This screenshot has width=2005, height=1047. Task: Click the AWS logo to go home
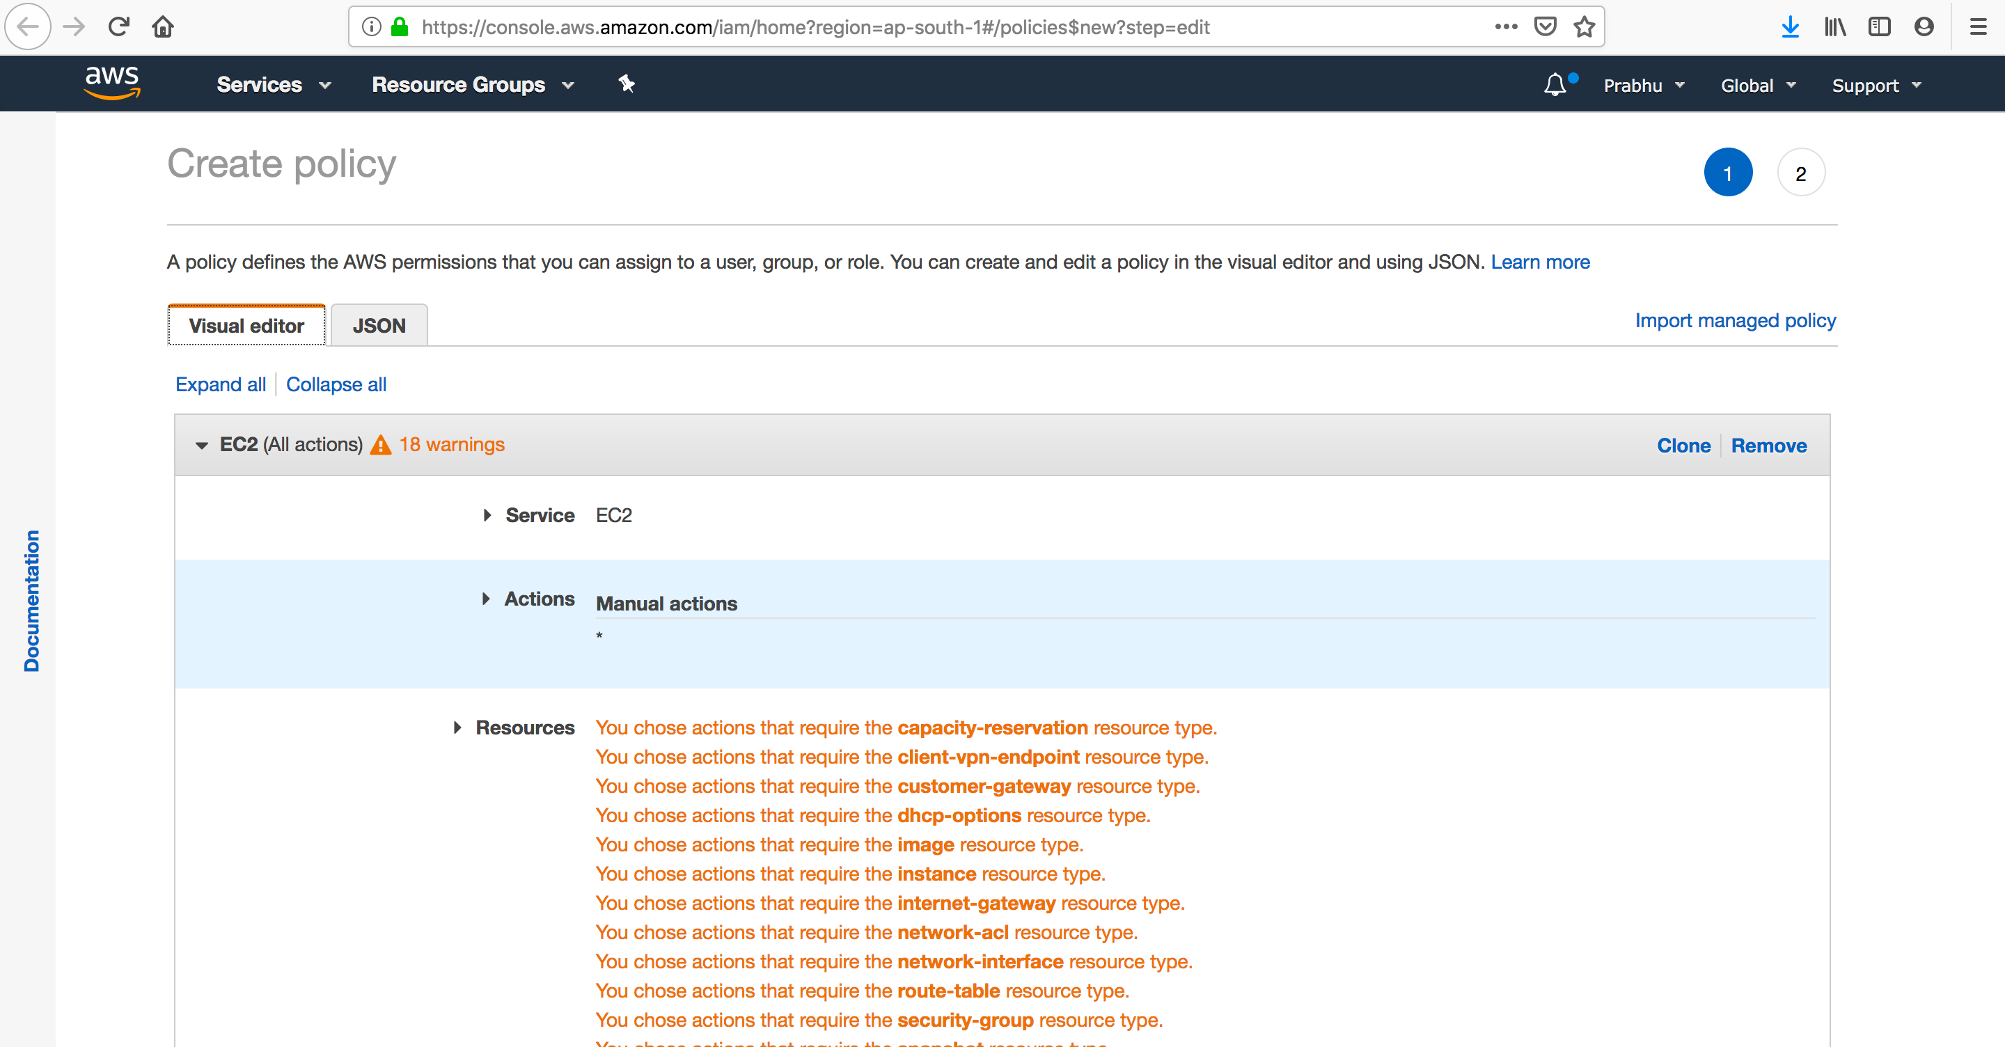[112, 83]
